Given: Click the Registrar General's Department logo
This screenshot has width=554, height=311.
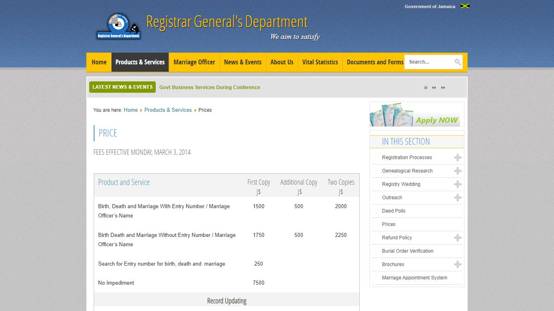Looking at the screenshot, I should (118, 26).
